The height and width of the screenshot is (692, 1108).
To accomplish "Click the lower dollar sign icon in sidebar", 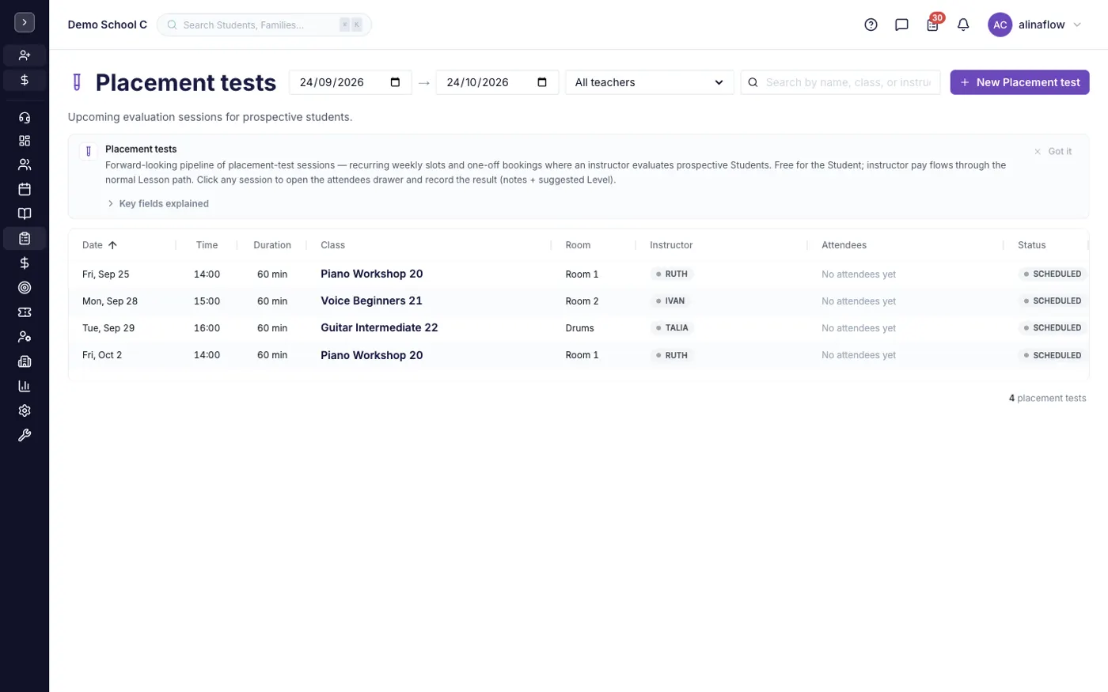I will tap(25, 263).
